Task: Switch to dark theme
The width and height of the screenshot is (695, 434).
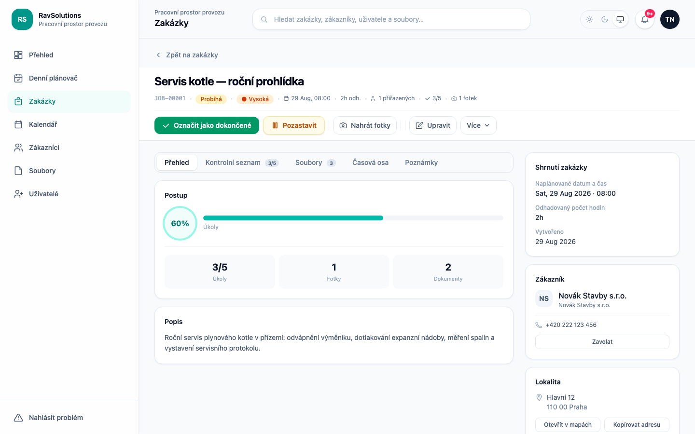Action: pyautogui.click(x=605, y=19)
